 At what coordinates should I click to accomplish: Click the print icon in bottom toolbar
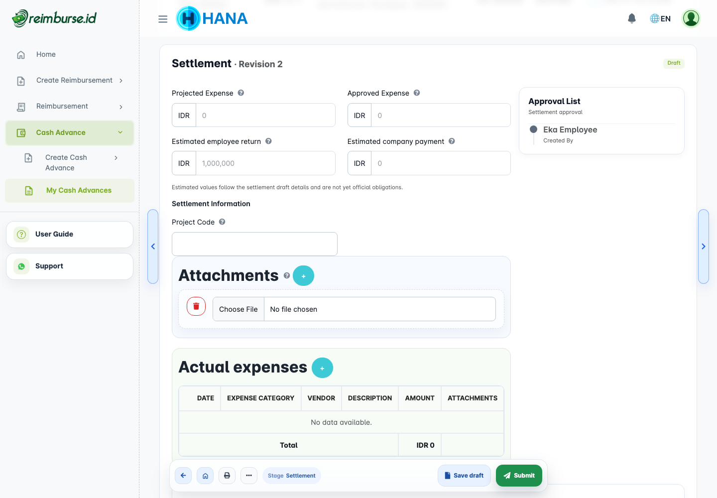click(227, 476)
